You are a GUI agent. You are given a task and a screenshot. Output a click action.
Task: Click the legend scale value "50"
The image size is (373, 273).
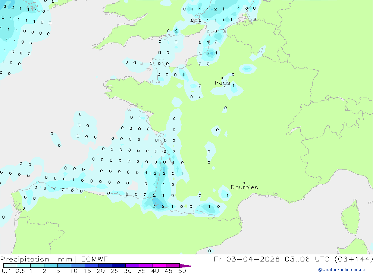tap(182, 271)
